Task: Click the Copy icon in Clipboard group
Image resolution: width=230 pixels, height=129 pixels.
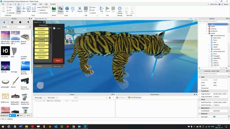Action: (x=9, y=7)
